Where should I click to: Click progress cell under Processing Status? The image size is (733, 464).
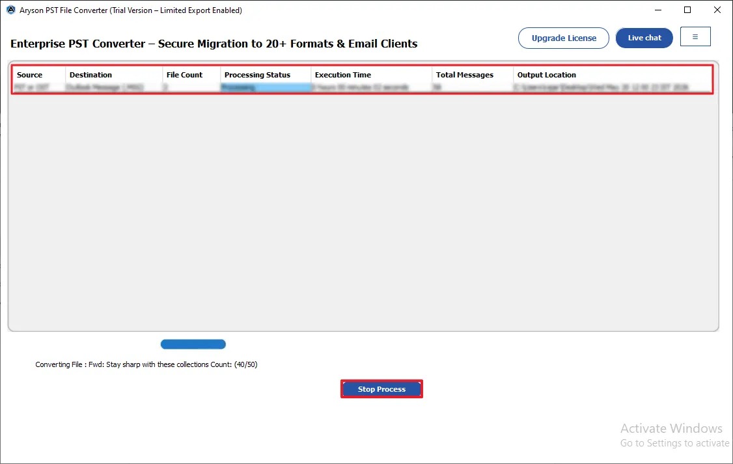click(266, 87)
